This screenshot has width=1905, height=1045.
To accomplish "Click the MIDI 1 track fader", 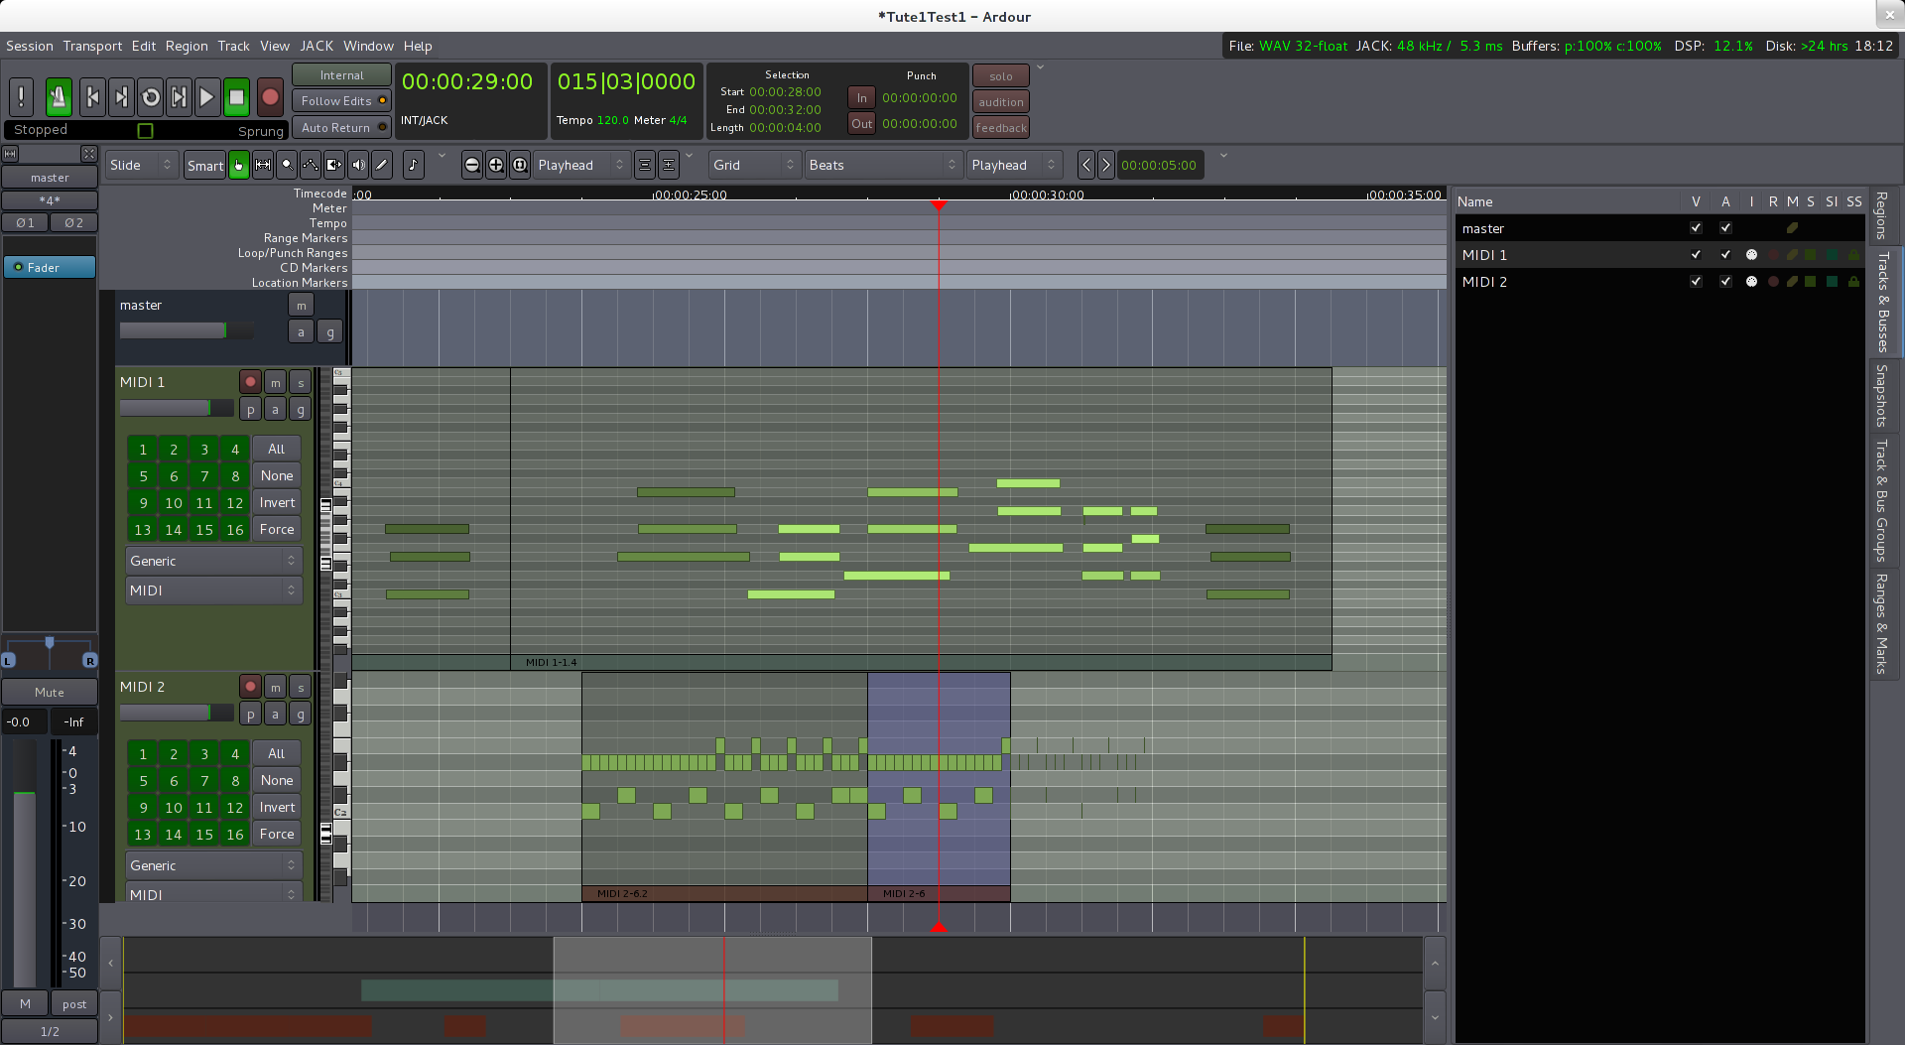I will coord(176,408).
